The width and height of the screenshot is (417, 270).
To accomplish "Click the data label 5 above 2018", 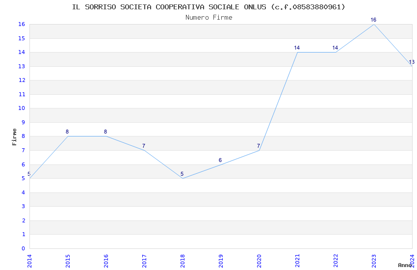I will point(182,174).
